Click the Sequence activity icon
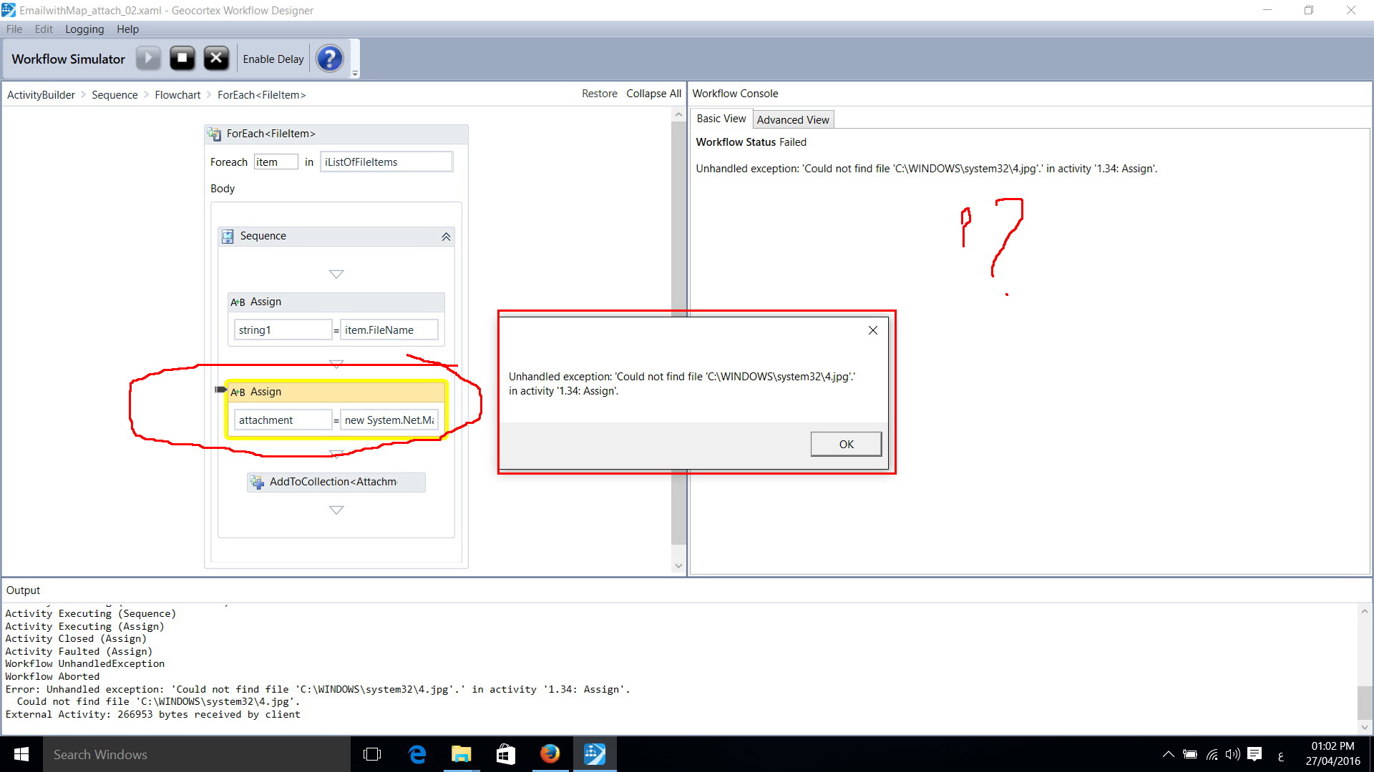This screenshot has width=1374, height=772. (228, 237)
